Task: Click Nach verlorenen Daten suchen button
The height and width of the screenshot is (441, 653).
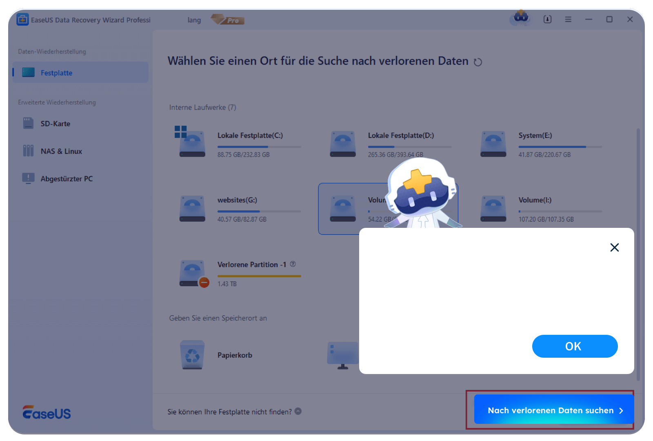Action: tap(553, 410)
